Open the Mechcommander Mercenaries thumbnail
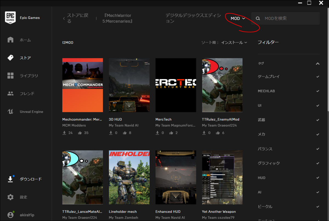Image resolution: width=329 pixels, height=221 pixels. 83,85
